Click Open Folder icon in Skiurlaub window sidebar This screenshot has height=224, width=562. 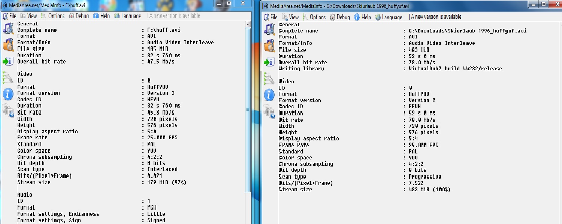pos(269,46)
